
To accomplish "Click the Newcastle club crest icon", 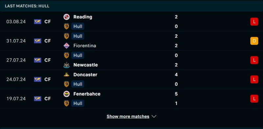I will click(66, 65).
